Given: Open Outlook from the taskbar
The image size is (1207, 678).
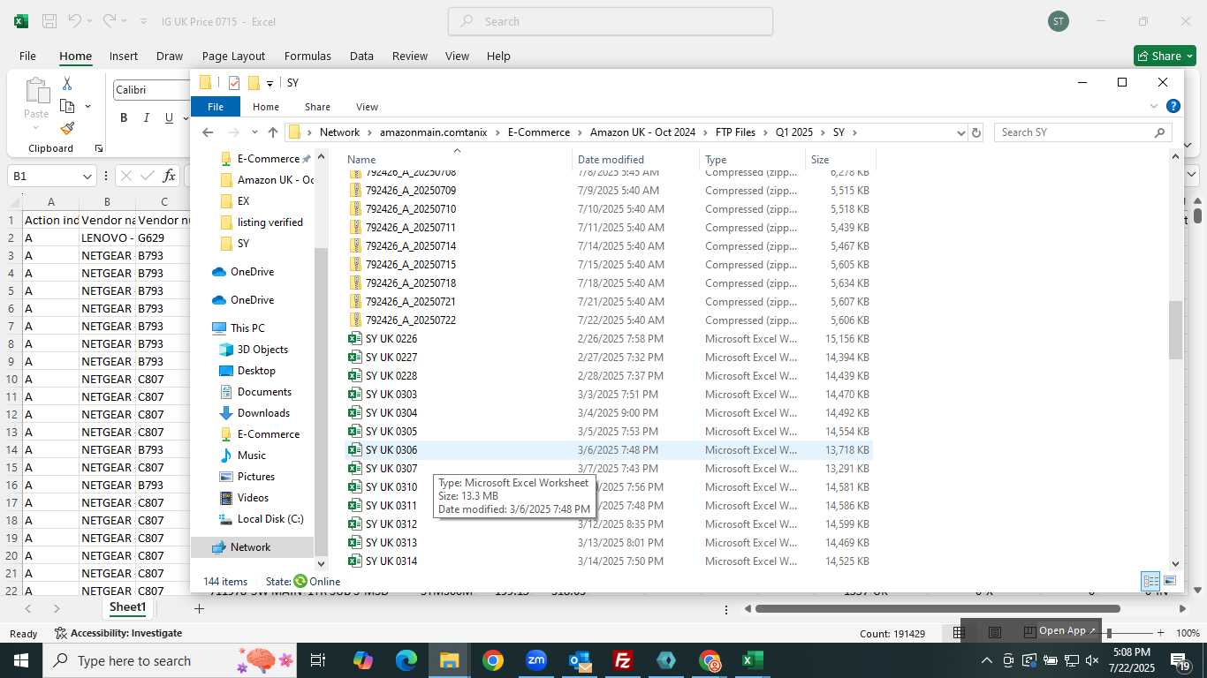Looking at the screenshot, I should 580,660.
